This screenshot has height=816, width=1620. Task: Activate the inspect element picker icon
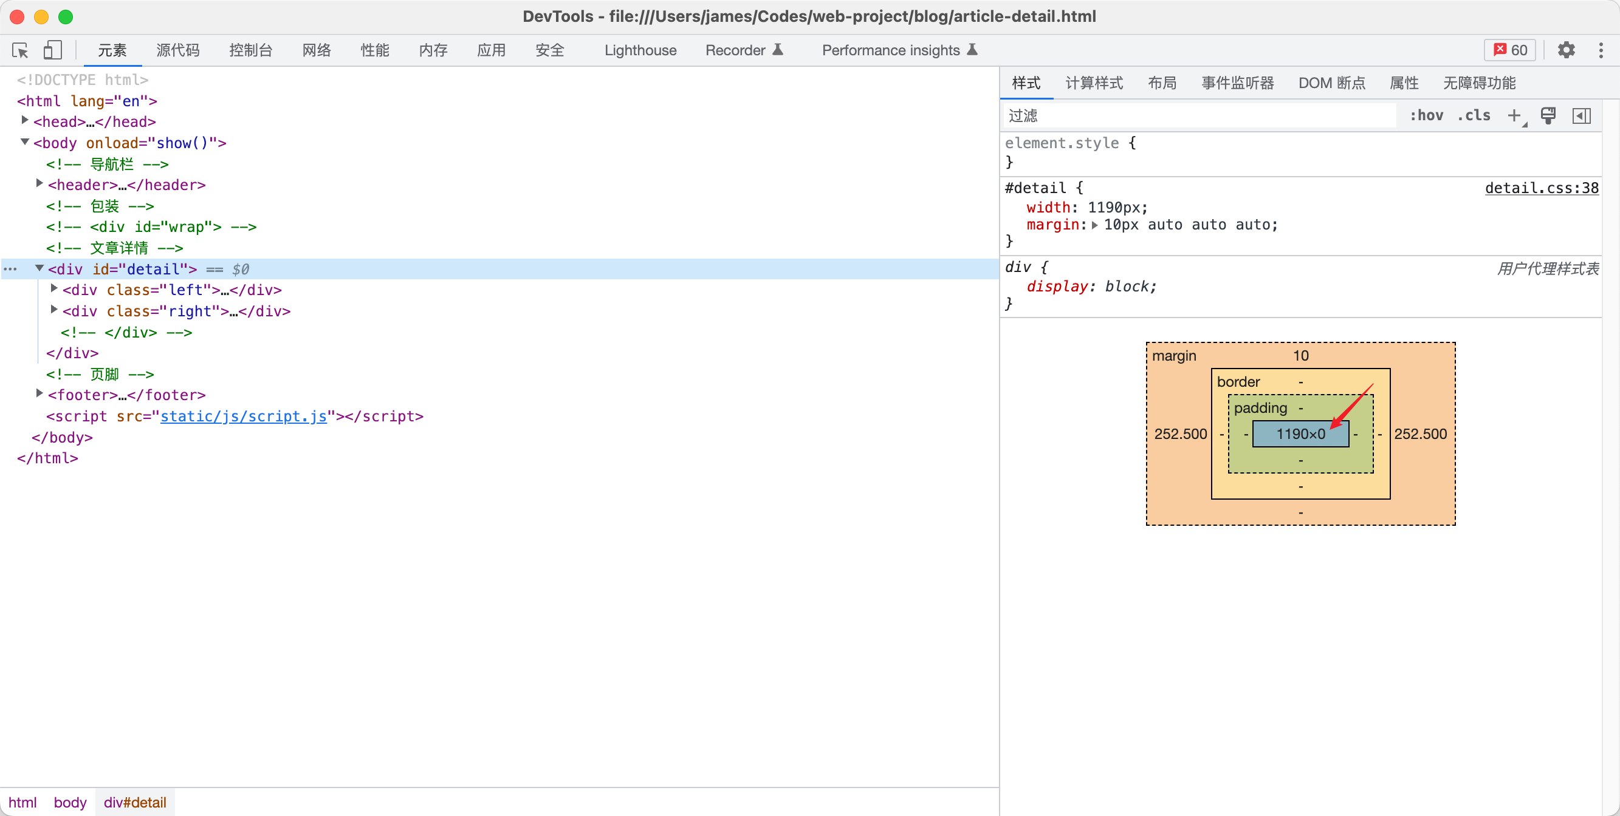click(20, 50)
